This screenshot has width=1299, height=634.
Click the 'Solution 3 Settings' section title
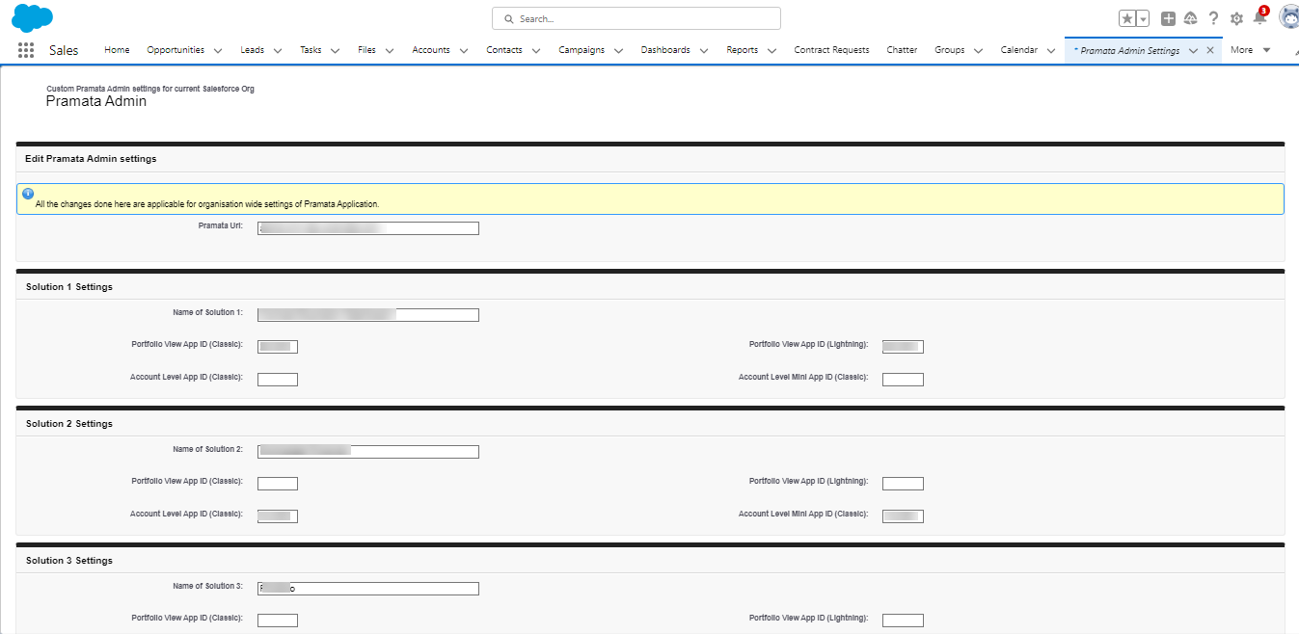coord(69,561)
